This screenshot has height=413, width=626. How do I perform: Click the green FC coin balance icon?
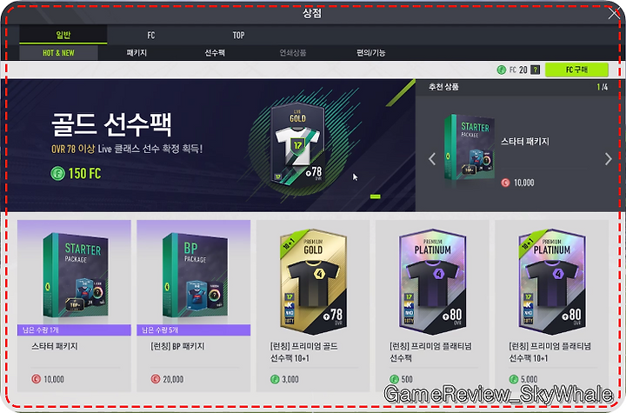click(x=502, y=70)
